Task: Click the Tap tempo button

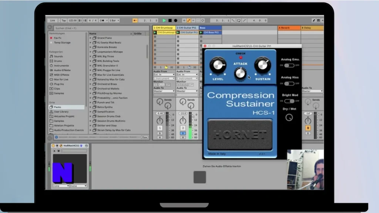Action: tap(64, 21)
